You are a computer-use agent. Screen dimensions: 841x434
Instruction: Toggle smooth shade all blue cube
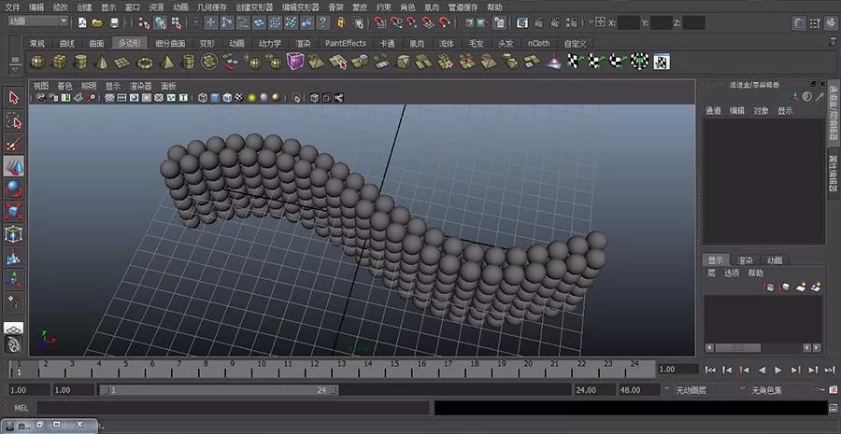point(215,97)
